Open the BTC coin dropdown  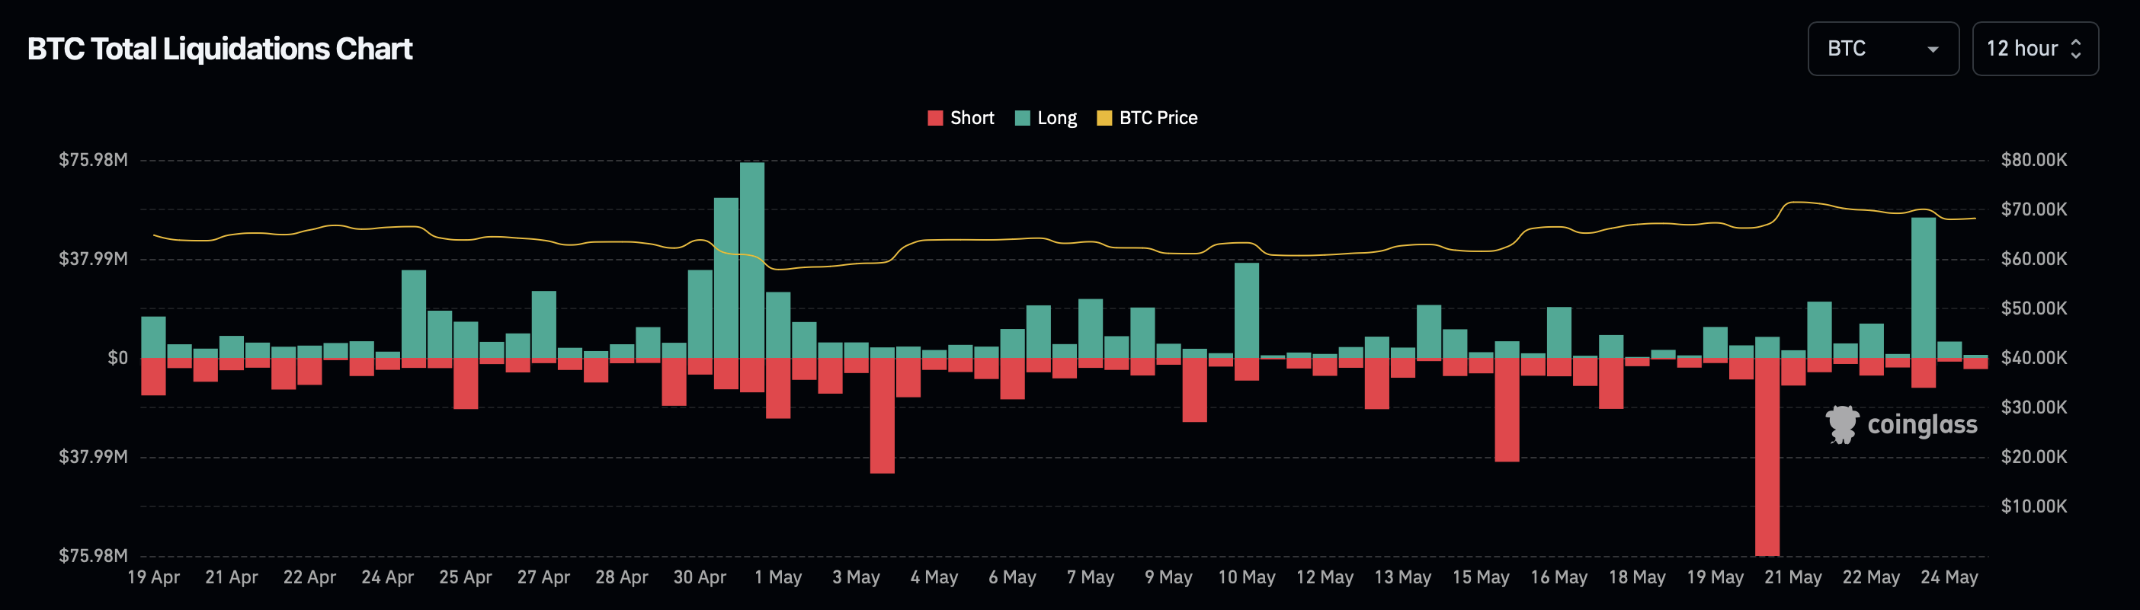[1882, 49]
